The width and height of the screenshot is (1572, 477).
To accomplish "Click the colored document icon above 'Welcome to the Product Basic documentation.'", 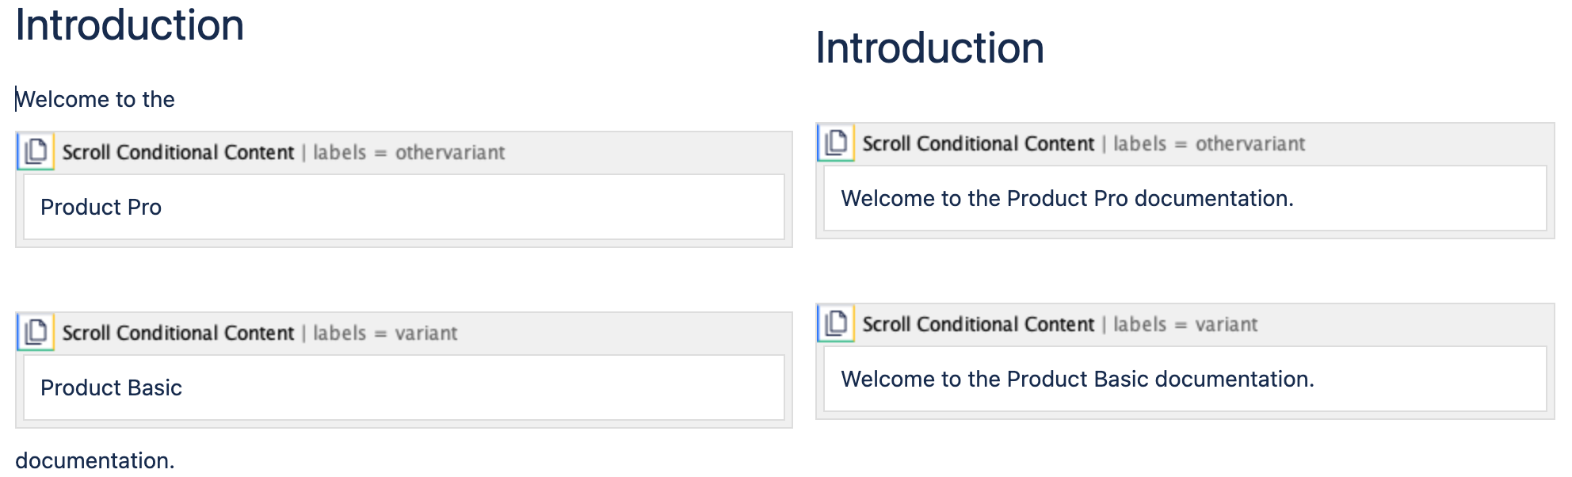I will (834, 323).
